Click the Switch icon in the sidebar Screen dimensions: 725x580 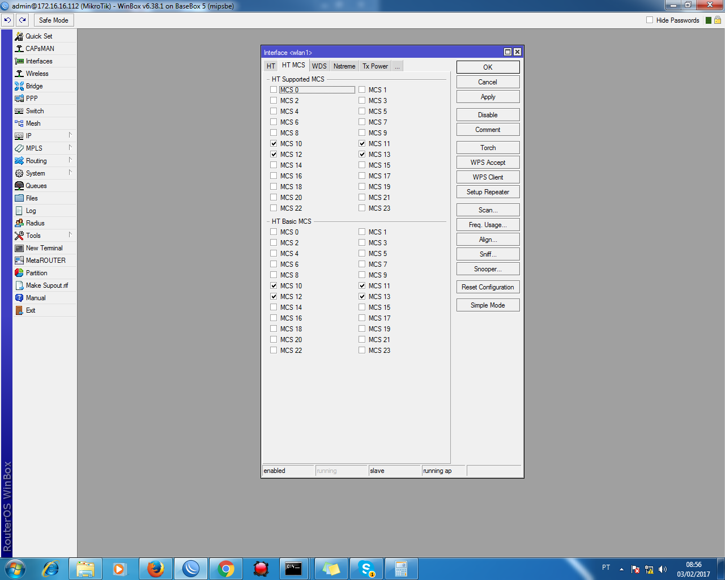[19, 111]
